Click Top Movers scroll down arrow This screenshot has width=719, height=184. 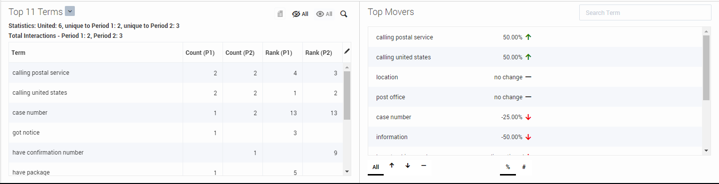coord(706,150)
